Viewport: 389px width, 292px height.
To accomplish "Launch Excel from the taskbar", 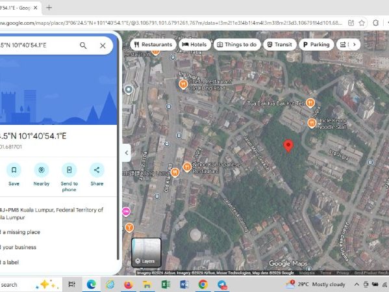I will click(166, 284).
